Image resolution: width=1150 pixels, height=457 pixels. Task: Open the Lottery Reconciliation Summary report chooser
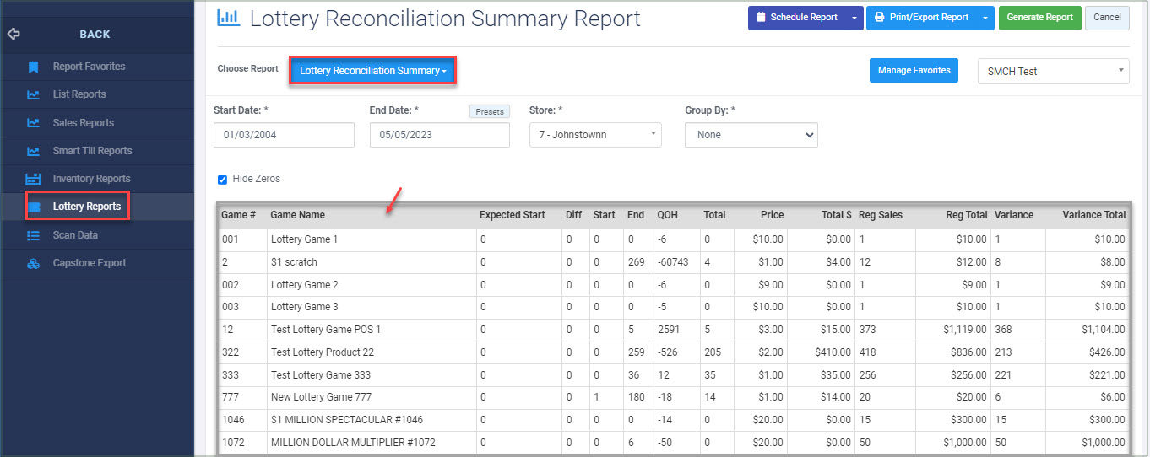(372, 71)
